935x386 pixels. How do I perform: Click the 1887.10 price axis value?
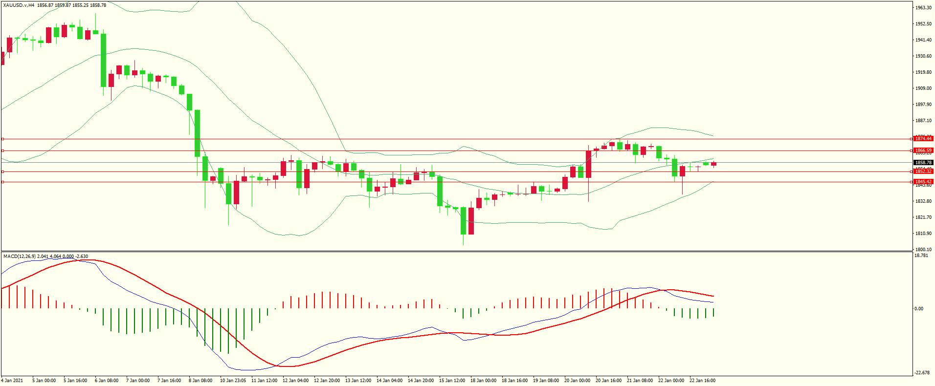click(923, 121)
